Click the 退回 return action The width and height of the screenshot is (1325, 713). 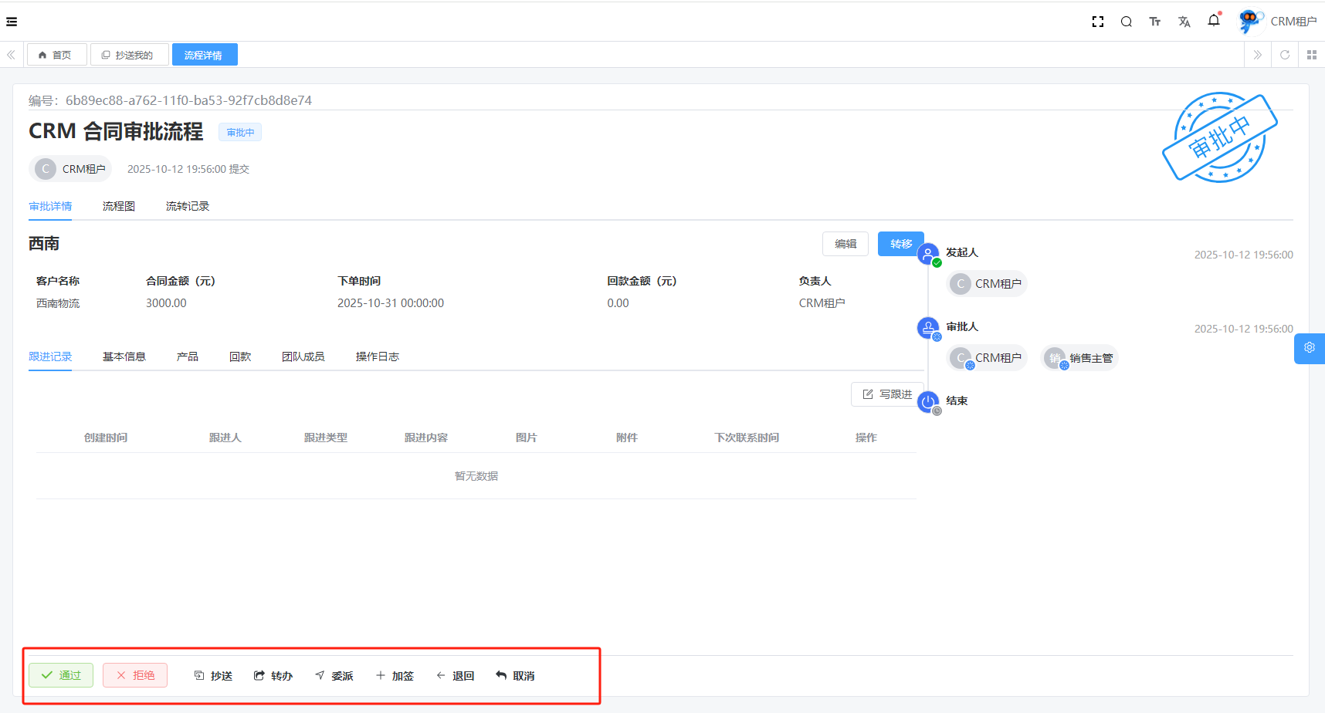point(455,676)
